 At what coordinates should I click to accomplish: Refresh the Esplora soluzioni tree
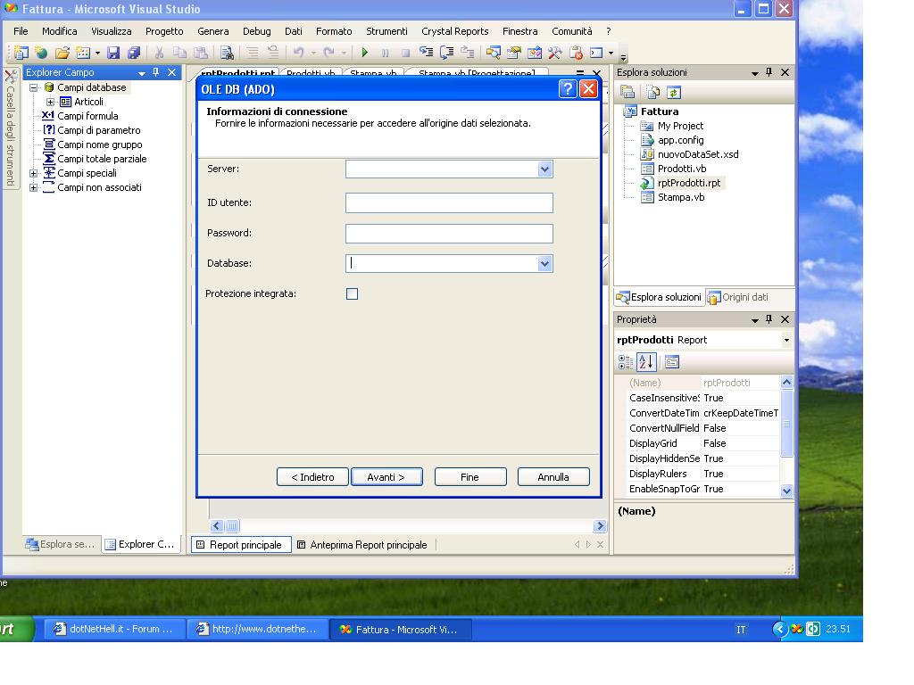(x=674, y=92)
